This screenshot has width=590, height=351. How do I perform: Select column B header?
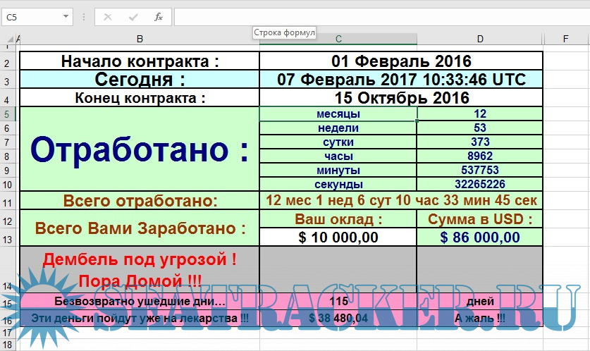(140, 38)
